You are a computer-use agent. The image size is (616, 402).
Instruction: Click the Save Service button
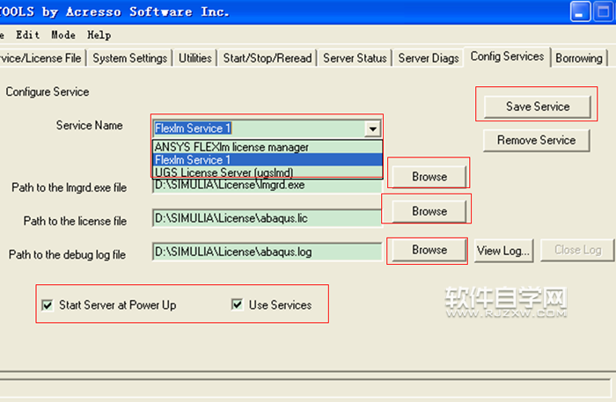538,106
